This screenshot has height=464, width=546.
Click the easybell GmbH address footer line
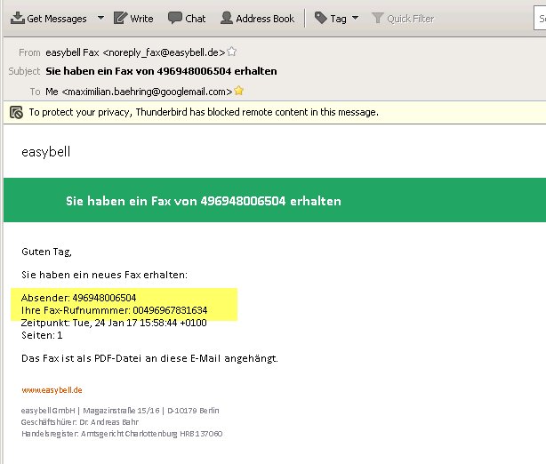click(120, 411)
